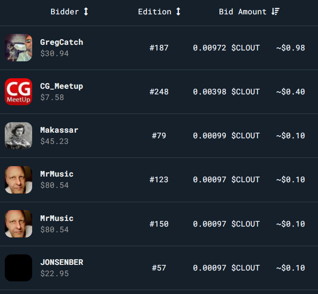Select edition #248 bid row
This screenshot has width=318, height=294.
[159, 92]
